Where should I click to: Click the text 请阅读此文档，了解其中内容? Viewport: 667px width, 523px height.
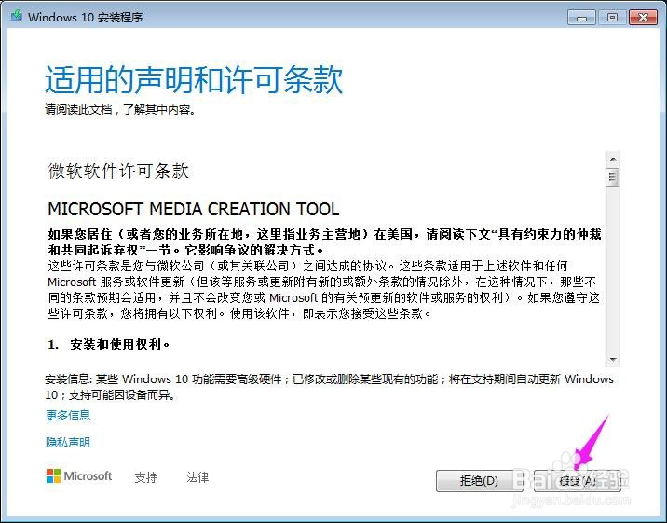[x=120, y=110]
